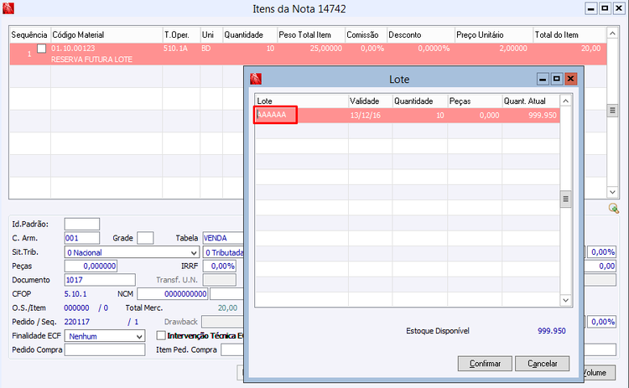Screen dimensions: 629x388
Task: Click the Comissão column header
Action: point(366,35)
